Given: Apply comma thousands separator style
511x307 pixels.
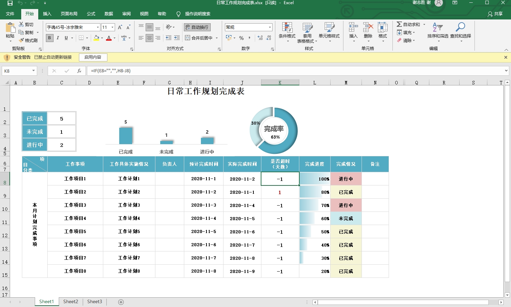Looking at the screenshot, I should [250, 38].
